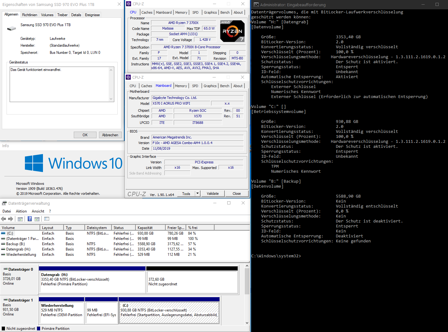Open Ansicht menu in Datenträgerverwaltung

coord(38,211)
